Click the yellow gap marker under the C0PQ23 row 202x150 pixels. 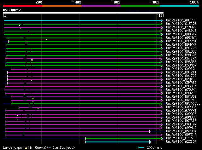[x=17, y=115]
